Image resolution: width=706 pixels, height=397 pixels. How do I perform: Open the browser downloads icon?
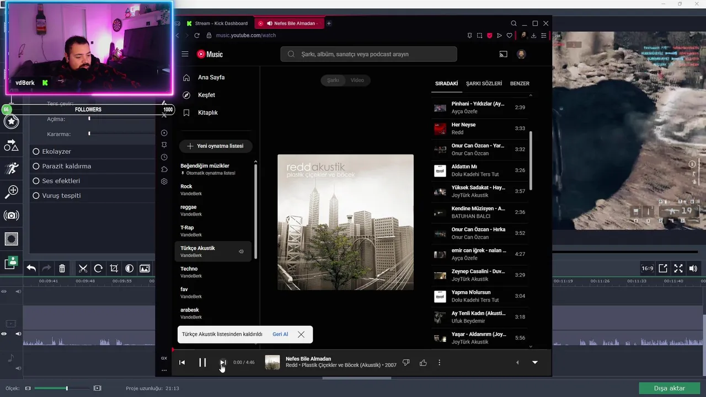(534, 35)
